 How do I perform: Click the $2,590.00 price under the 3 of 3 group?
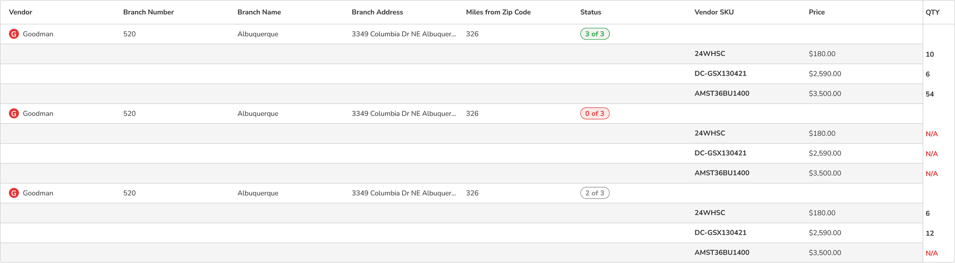click(825, 74)
